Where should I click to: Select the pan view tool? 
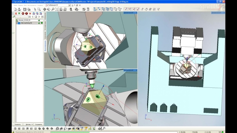45,9
